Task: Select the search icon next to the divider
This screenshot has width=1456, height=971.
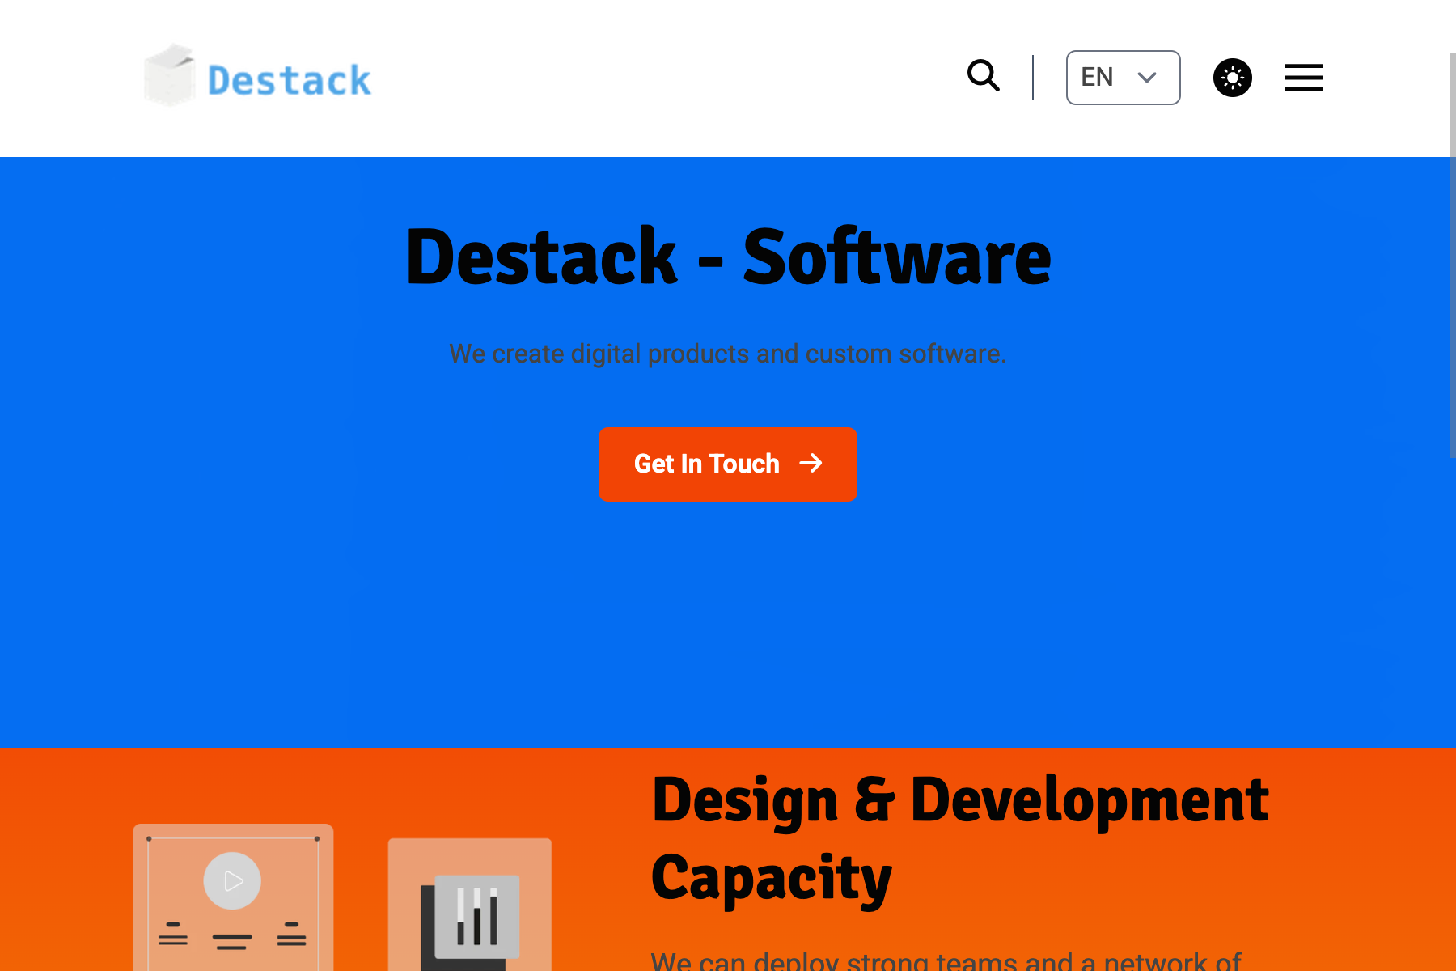Action: coord(984,77)
